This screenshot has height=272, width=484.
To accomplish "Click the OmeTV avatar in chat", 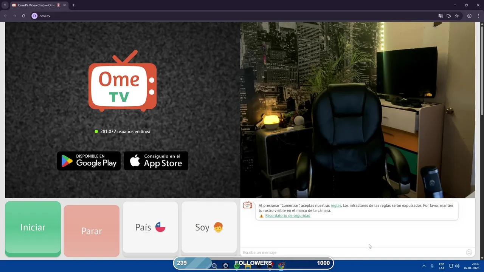I will point(247,205).
